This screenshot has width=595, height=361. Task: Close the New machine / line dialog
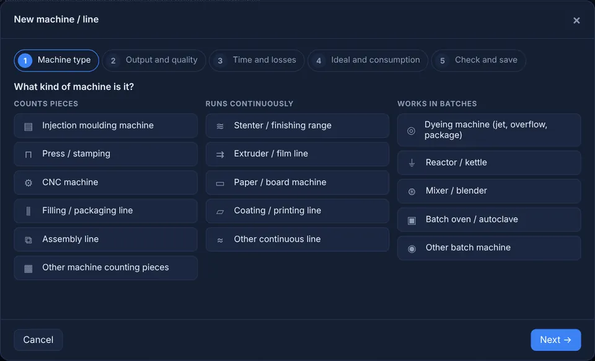[x=576, y=20]
